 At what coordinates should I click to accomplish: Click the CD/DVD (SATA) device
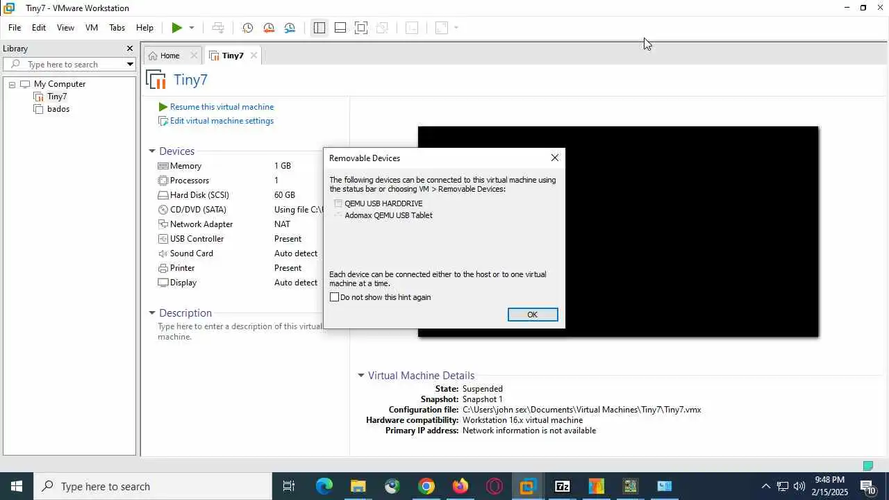[x=197, y=210]
